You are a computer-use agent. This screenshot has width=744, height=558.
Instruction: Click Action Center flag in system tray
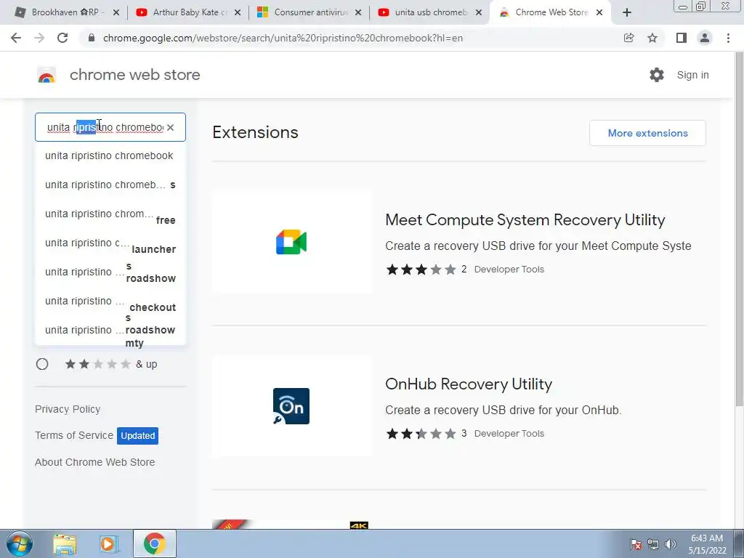[x=636, y=544]
